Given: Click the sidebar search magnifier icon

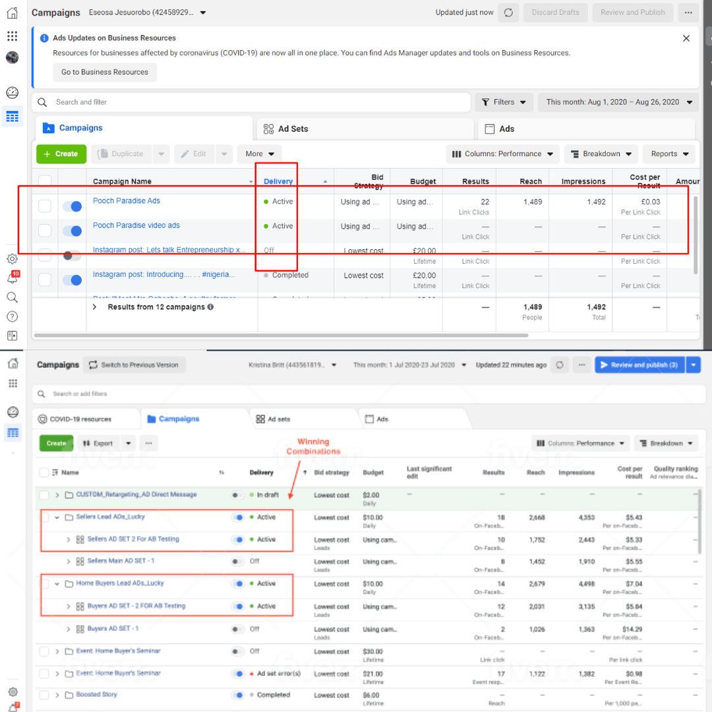Looking at the screenshot, I should pos(12,297).
